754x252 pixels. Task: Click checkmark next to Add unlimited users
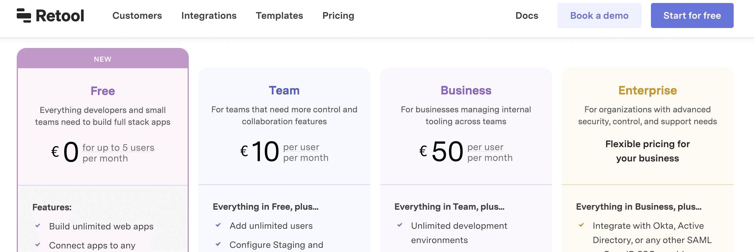[x=218, y=225]
